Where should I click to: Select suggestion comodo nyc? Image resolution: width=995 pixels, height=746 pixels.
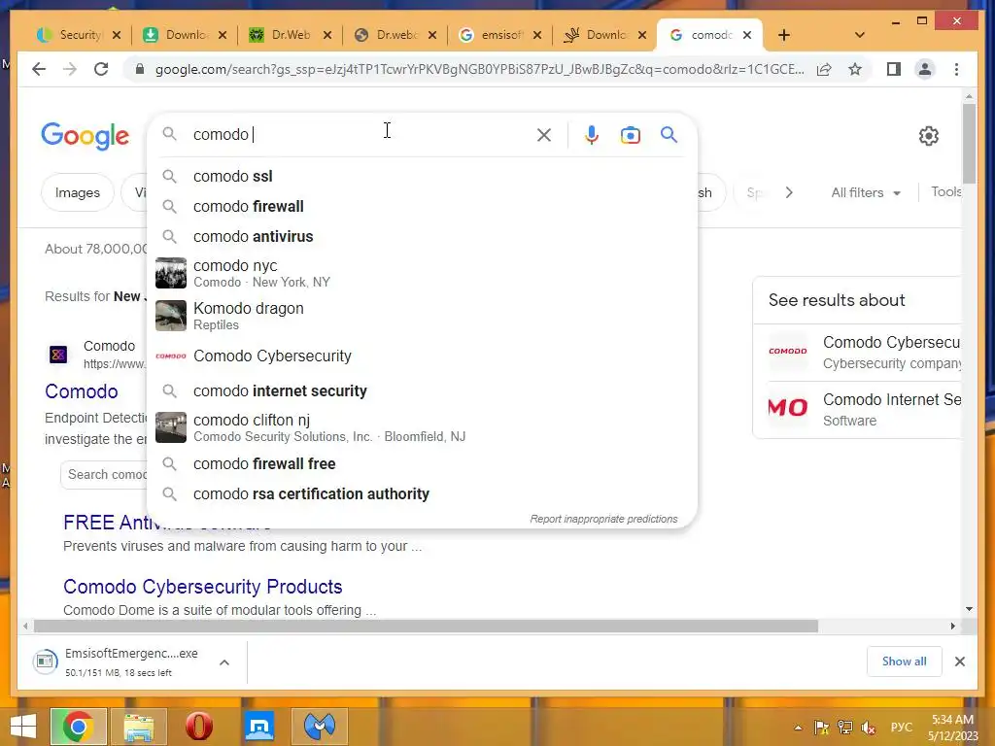coord(422,273)
